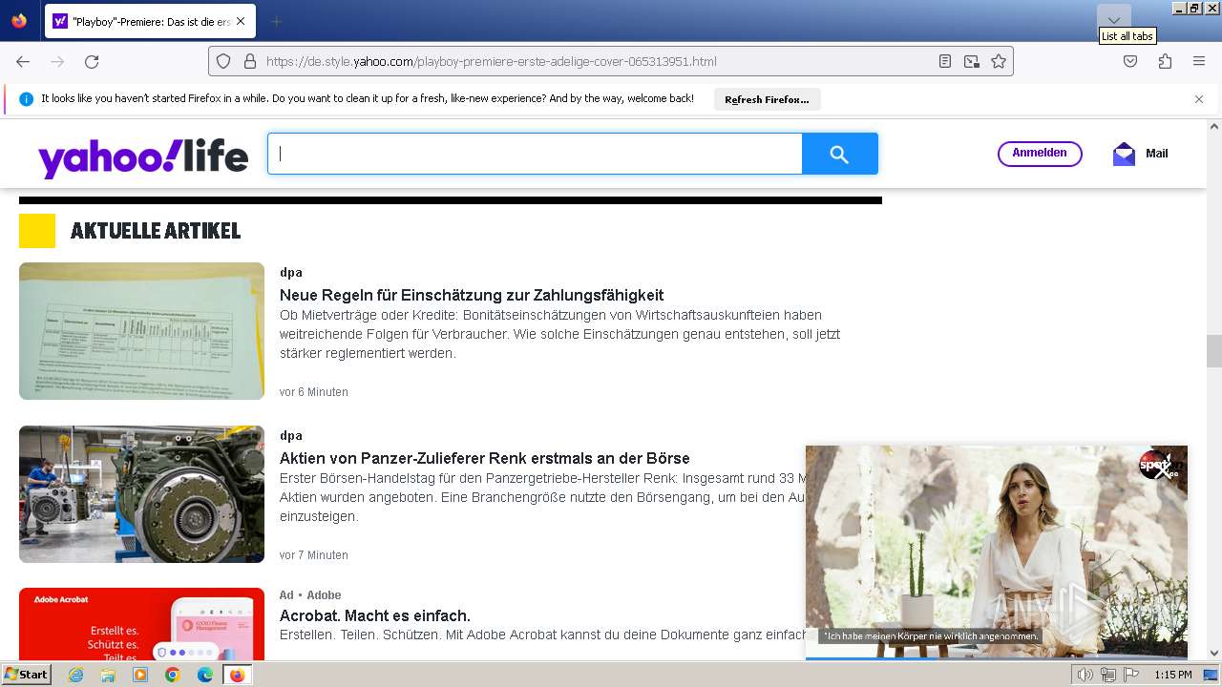
Task: Click Refresh Firefox… button
Action: (x=767, y=99)
